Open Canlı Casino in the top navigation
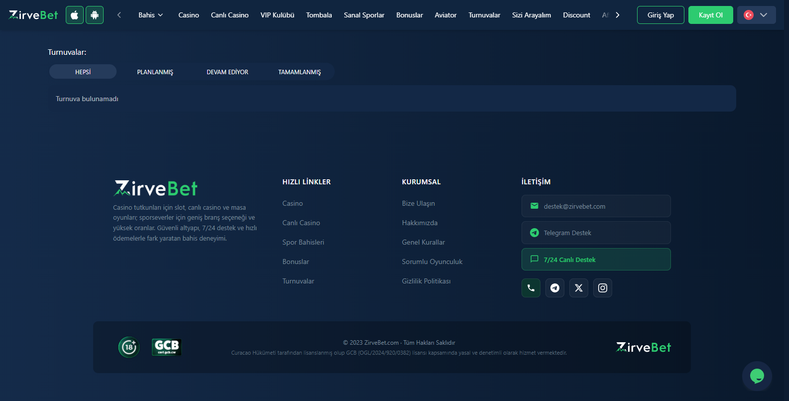 coord(230,15)
